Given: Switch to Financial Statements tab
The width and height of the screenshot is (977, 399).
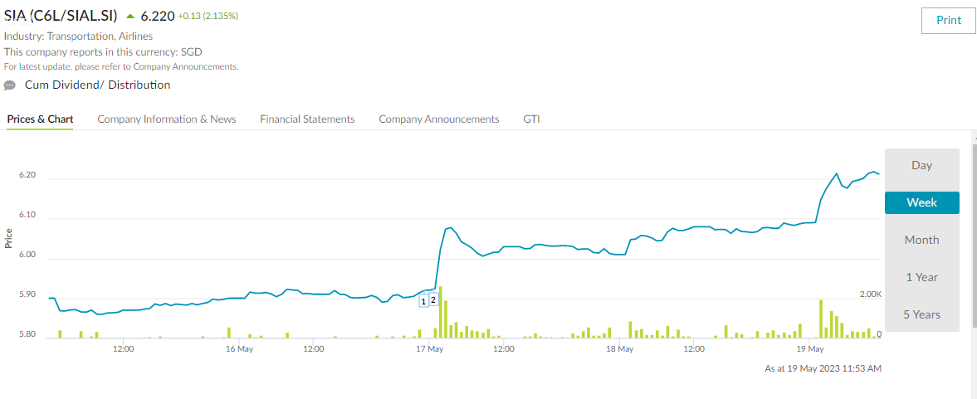Looking at the screenshot, I should [307, 119].
